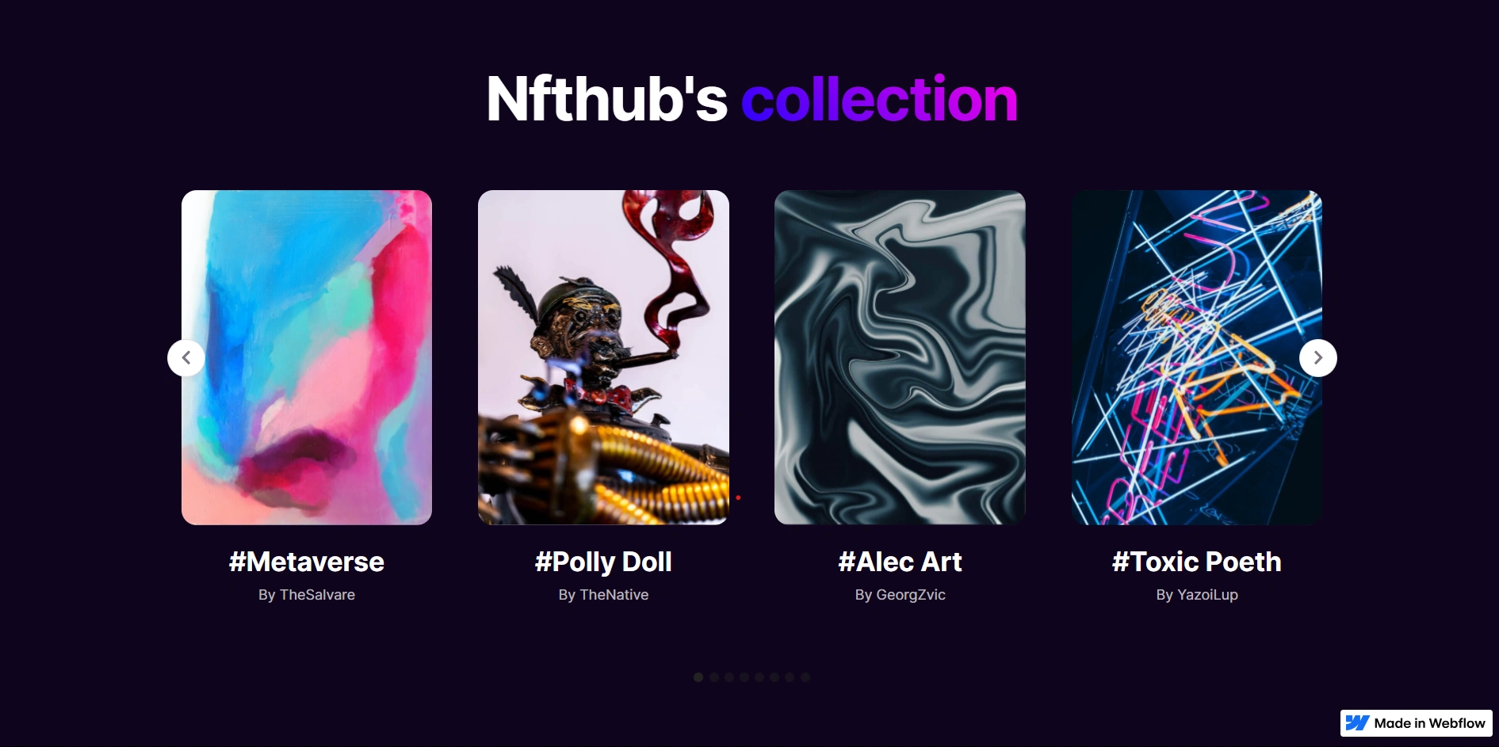1499x747 pixels.
Task: Open the Made in Webflow badge
Action: 1416,723
